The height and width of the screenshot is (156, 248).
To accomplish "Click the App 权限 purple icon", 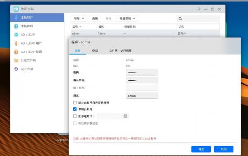I will (16, 69).
